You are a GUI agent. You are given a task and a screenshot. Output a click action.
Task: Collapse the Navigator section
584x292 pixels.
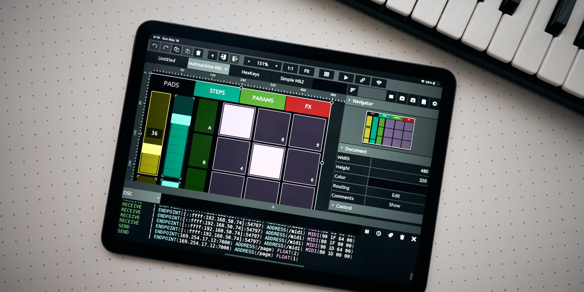point(349,101)
